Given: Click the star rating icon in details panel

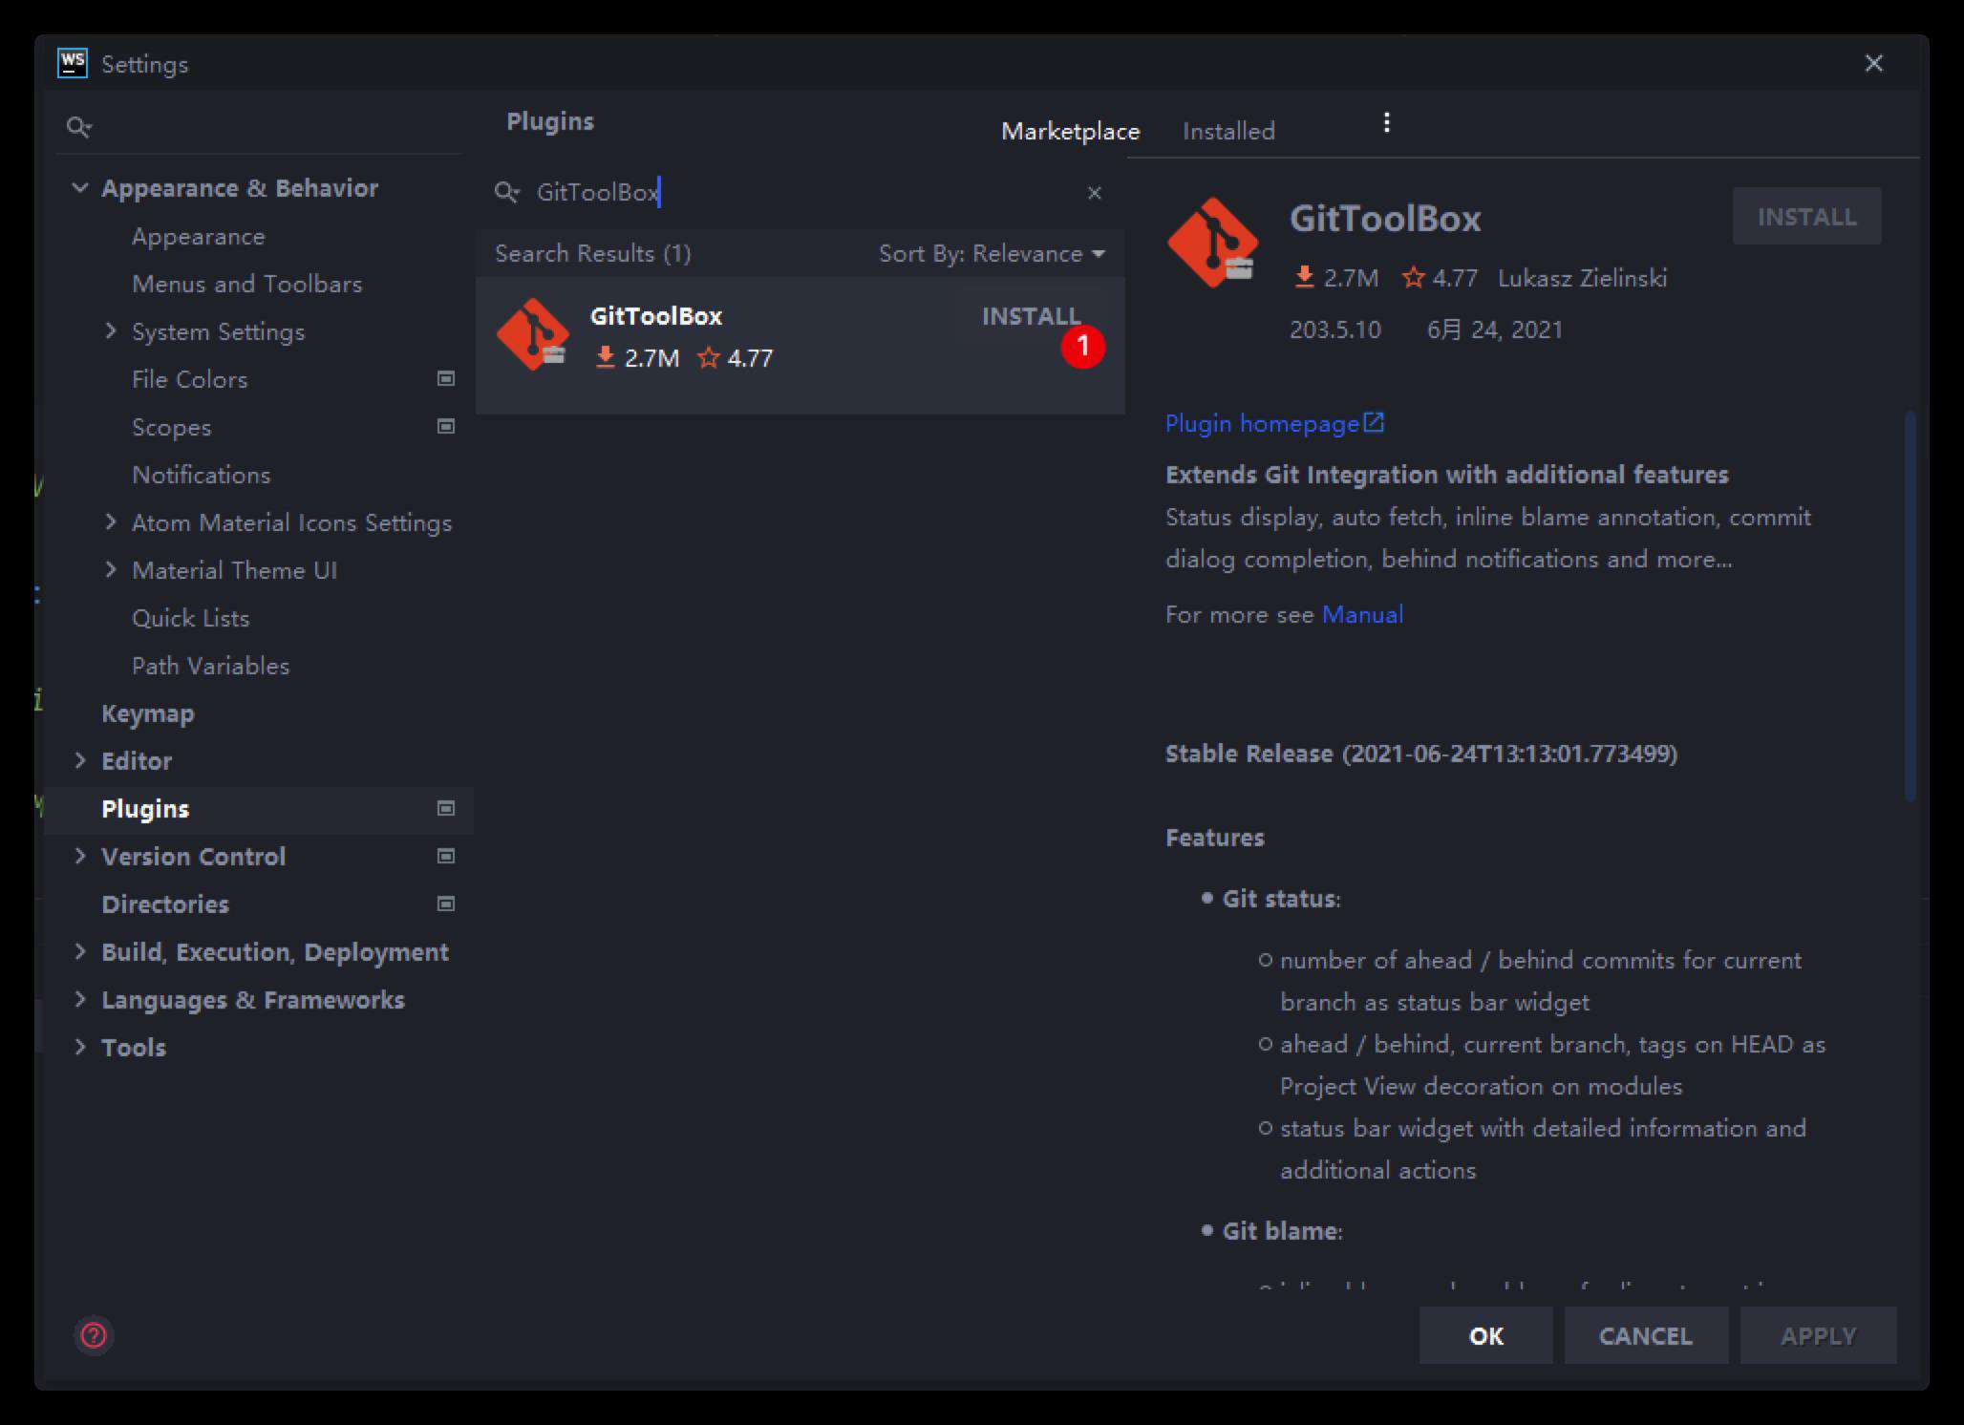Looking at the screenshot, I should 1413,278.
